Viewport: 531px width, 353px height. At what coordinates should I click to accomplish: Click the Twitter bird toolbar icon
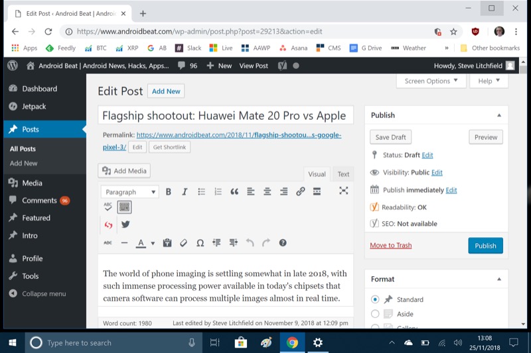click(125, 225)
